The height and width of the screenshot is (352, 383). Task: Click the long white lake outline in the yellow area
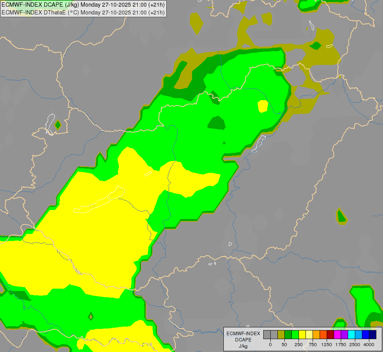(x=99, y=200)
